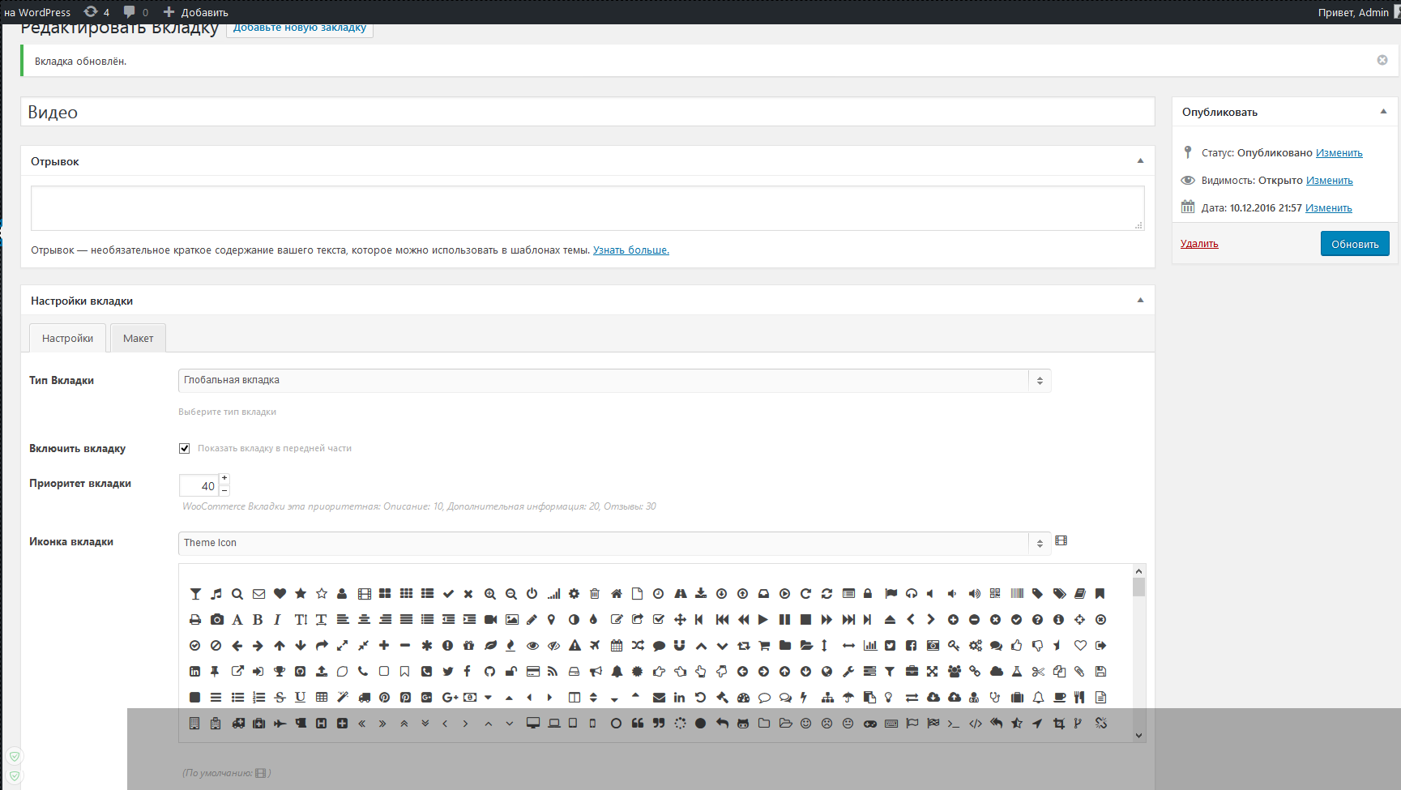This screenshot has width=1401, height=790.
Task: Switch to the 'Макет' tab
Action: point(138,338)
